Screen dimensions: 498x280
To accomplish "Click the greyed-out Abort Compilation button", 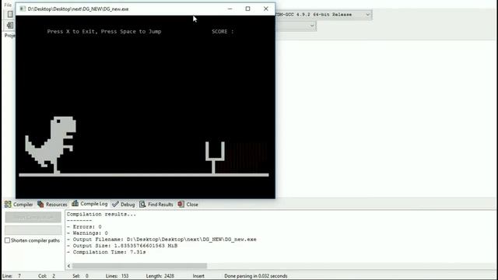I will point(33,218).
